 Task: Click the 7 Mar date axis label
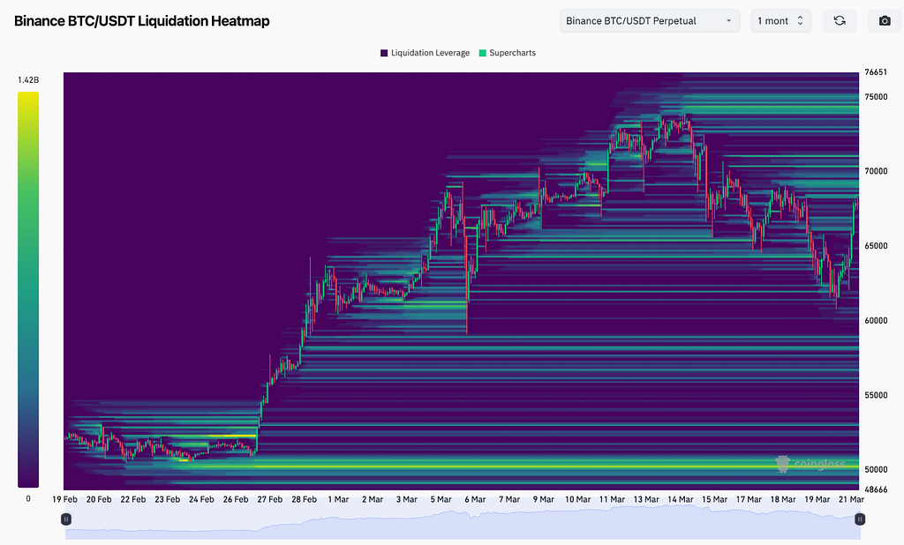(509, 499)
